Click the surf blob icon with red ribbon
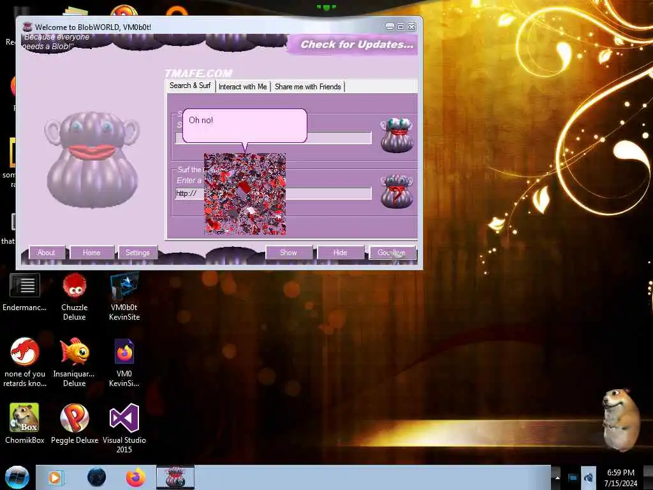The height and width of the screenshot is (490, 653). 397,191
